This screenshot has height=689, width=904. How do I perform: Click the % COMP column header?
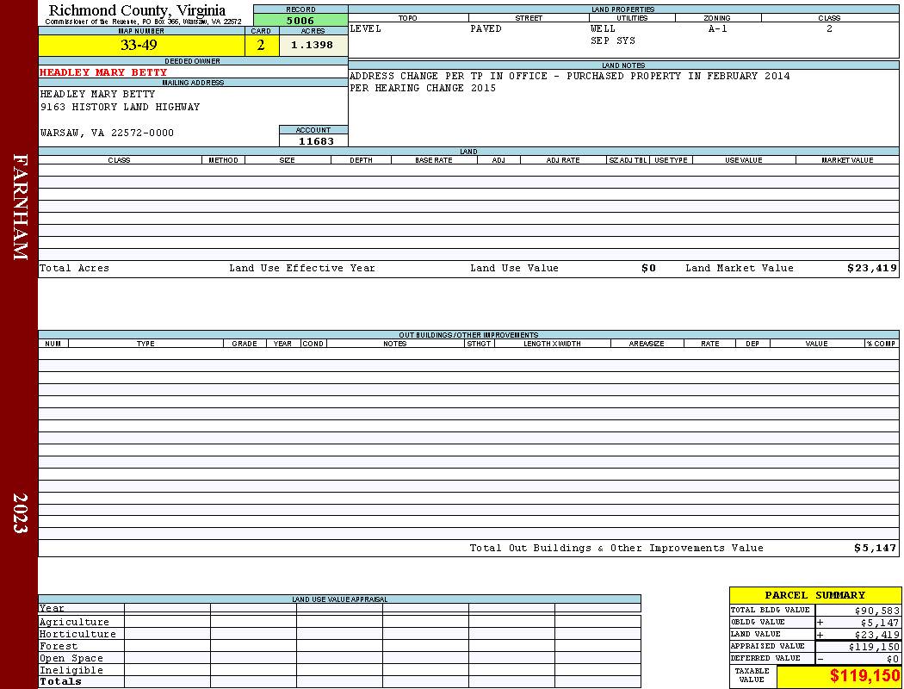[882, 344]
